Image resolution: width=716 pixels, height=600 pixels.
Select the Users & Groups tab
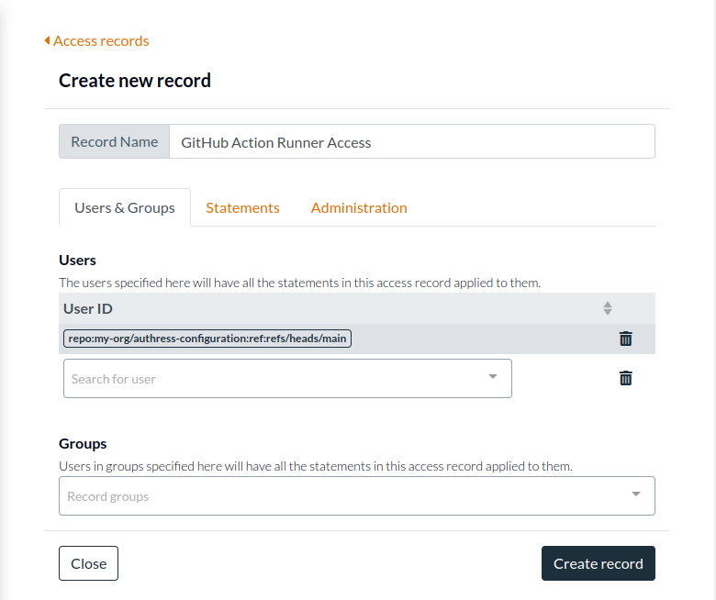(x=125, y=207)
